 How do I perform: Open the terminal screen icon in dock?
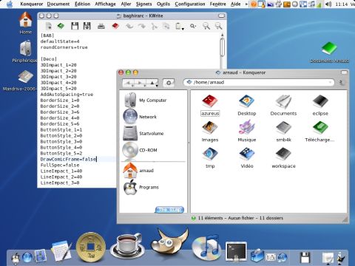pyautogui.click(x=236, y=251)
